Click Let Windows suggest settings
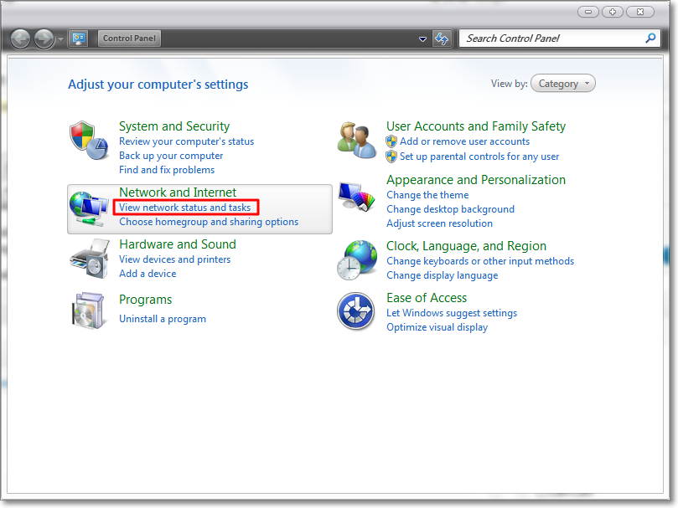Screen dimensions: 678x508 point(452,313)
